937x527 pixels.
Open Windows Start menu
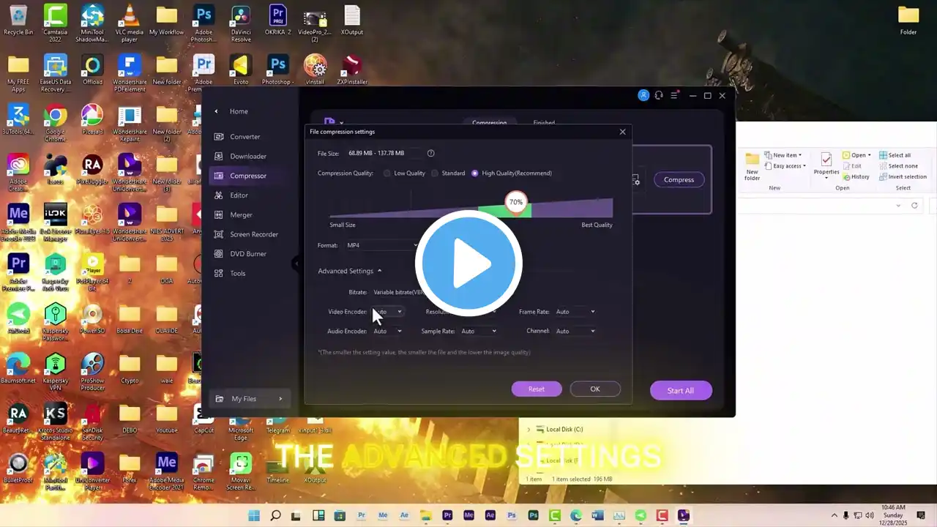[x=254, y=515]
